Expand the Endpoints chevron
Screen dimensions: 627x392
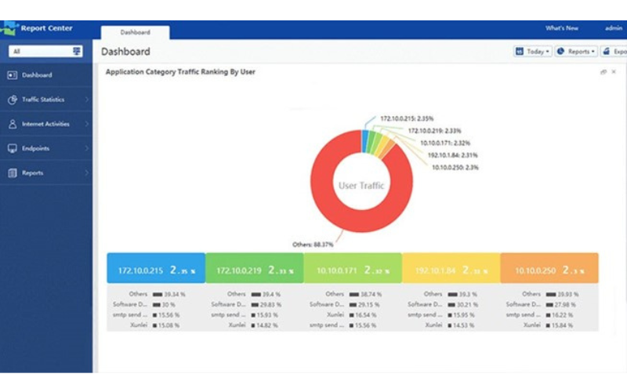pos(87,148)
